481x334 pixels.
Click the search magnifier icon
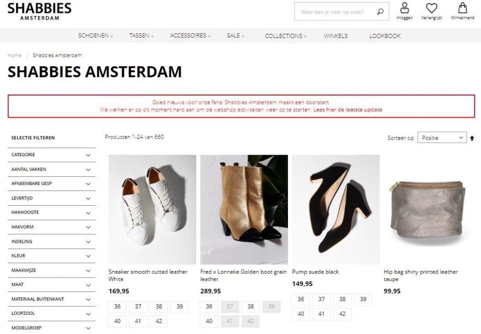(380, 12)
